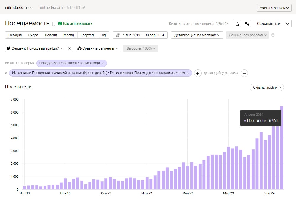Click the Посетители chart heading

pyautogui.click(x=18, y=87)
